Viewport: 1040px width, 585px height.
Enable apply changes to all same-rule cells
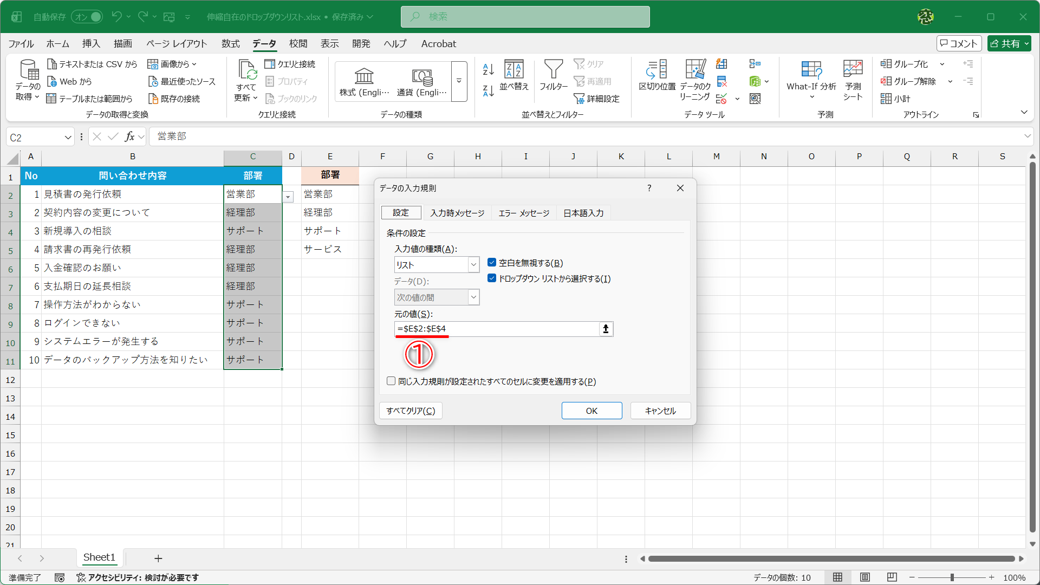tap(391, 381)
